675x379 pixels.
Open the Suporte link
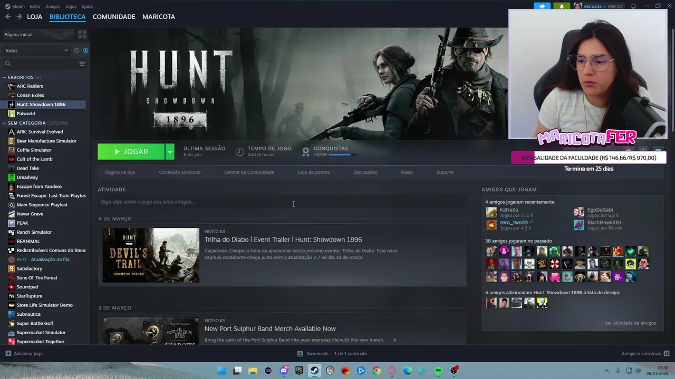point(445,172)
